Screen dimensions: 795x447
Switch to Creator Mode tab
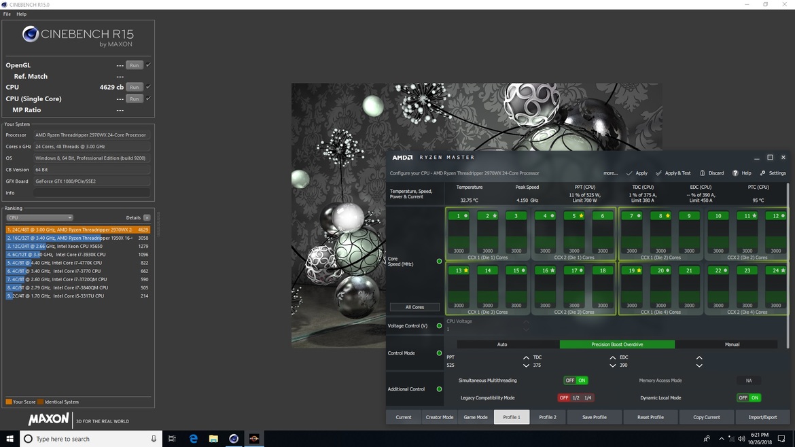[x=440, y=417]
